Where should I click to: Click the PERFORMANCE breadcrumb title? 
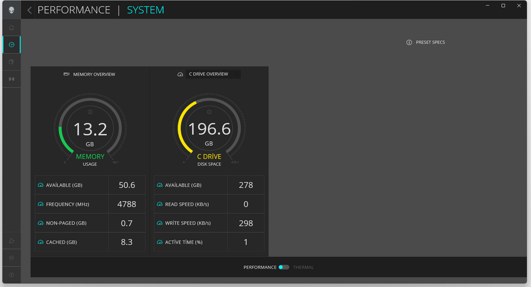pyautogui.click(x=74, y=10)
